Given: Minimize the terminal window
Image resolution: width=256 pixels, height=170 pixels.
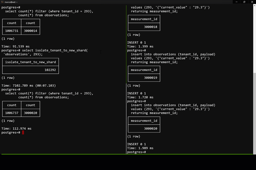Looking at the screenshot, I should click(236, 2).
